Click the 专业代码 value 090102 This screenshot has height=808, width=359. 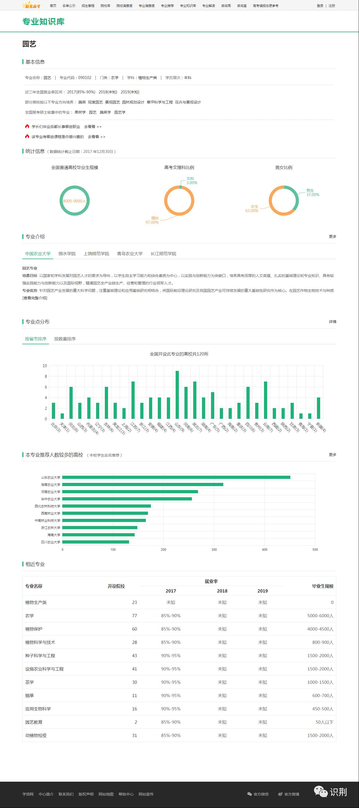coord(85,77)
